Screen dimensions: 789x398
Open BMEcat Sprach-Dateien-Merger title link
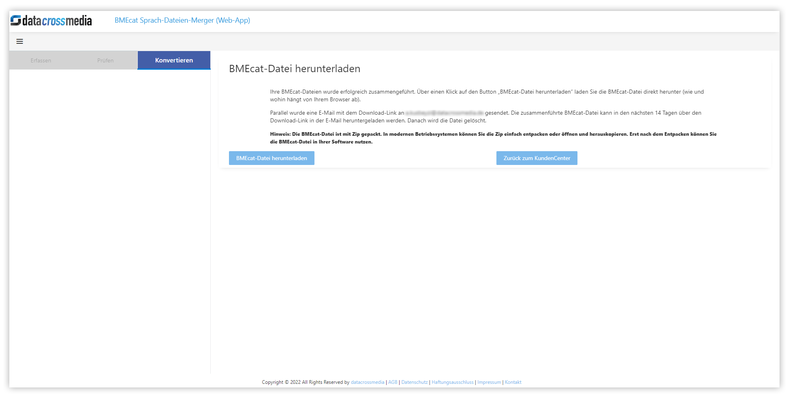(182, 20)
